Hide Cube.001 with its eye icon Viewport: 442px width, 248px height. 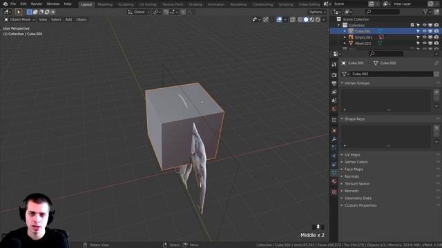pos(424,31)
